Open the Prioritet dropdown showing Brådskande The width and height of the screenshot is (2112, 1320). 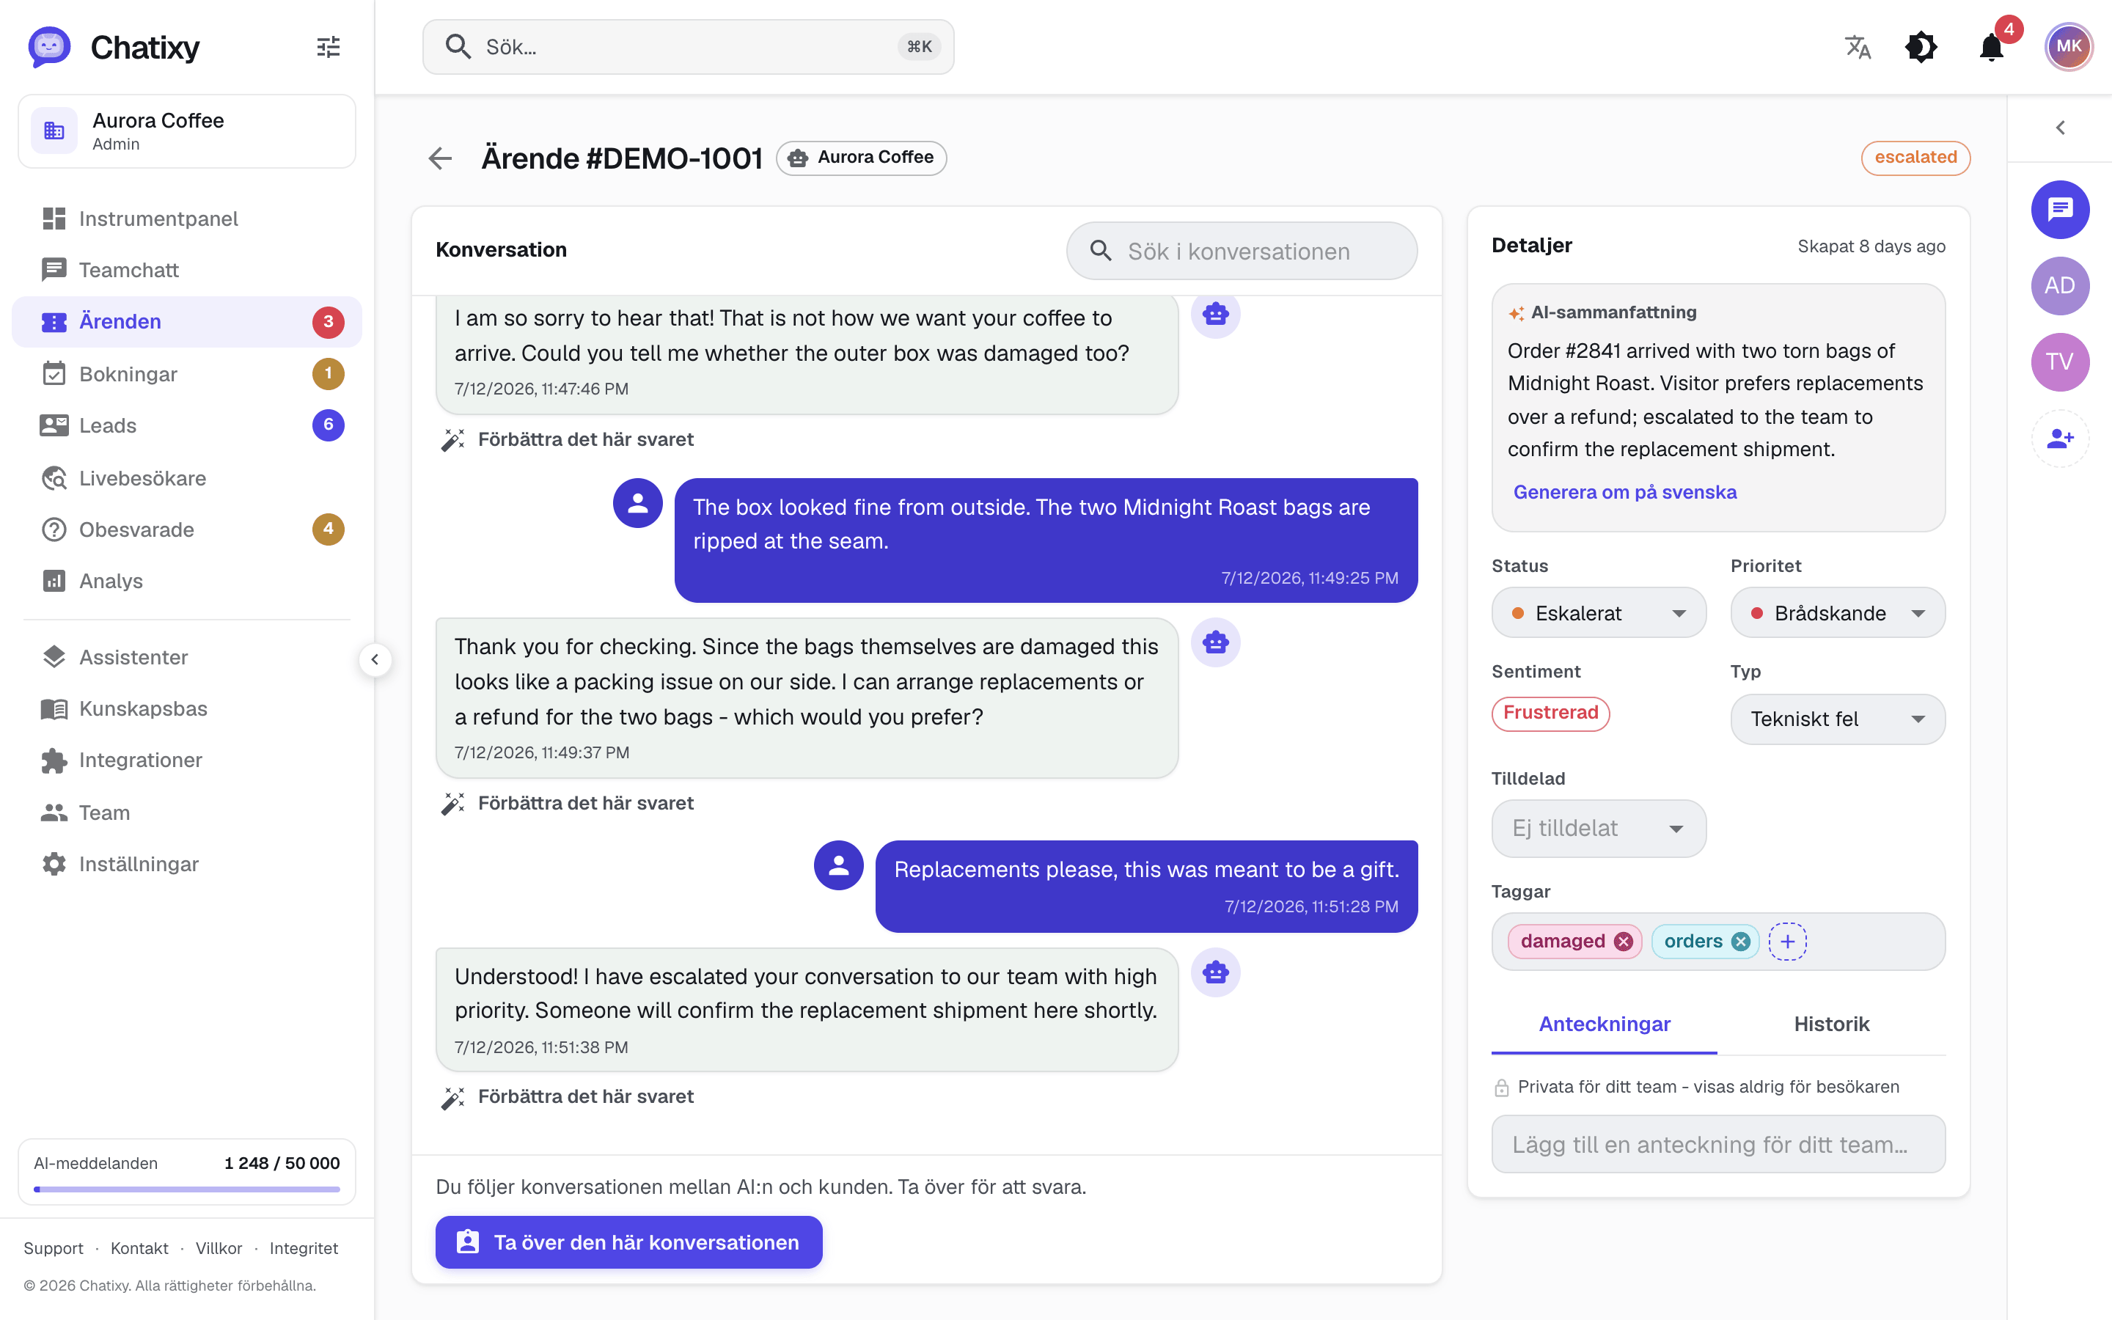[x=1837, y=613]
